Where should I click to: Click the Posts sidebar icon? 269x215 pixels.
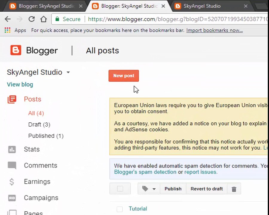(12, 99)
